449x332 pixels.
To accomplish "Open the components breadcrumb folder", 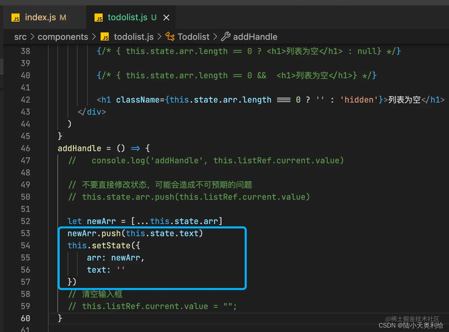I will pyautogui.click(x=63, y=37).
